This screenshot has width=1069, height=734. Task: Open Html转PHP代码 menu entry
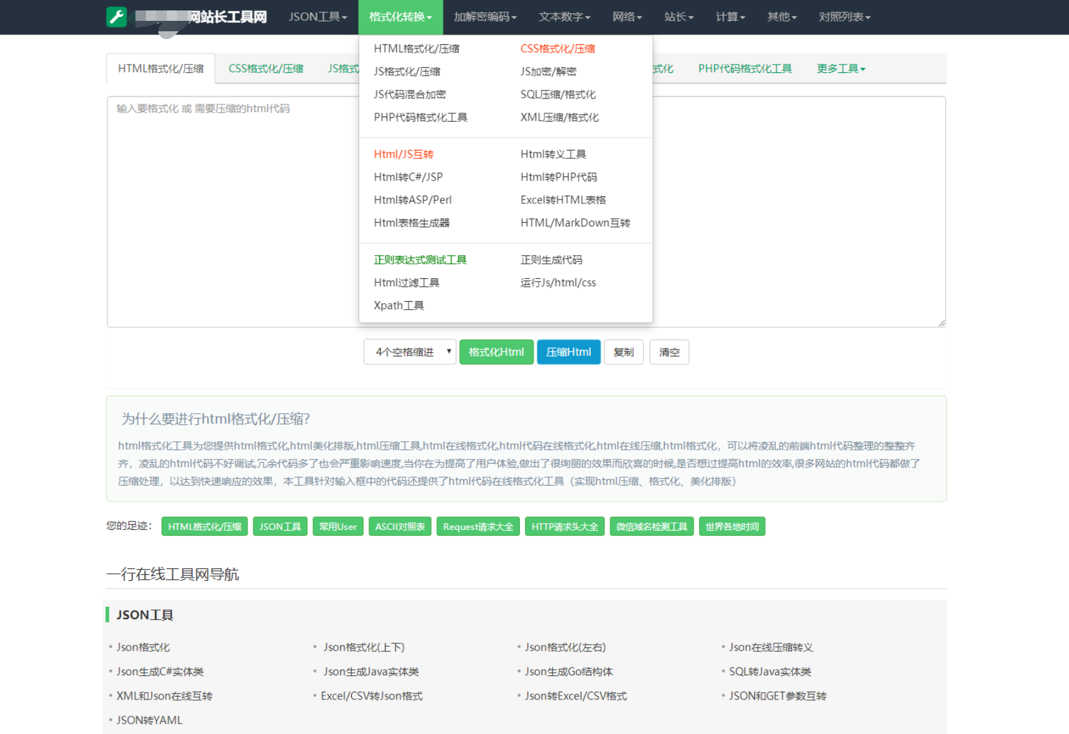click(x=558, y=177)
